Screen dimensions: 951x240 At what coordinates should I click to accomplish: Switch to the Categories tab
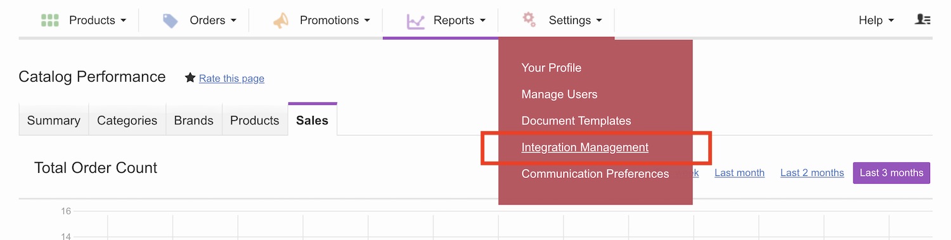pos(127,120)
